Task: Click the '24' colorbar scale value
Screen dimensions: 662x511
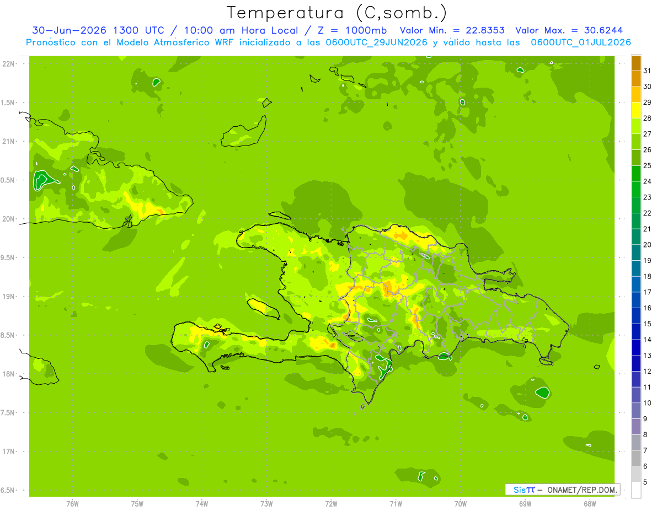Action: pyautogui.click(x=648, y=181)
